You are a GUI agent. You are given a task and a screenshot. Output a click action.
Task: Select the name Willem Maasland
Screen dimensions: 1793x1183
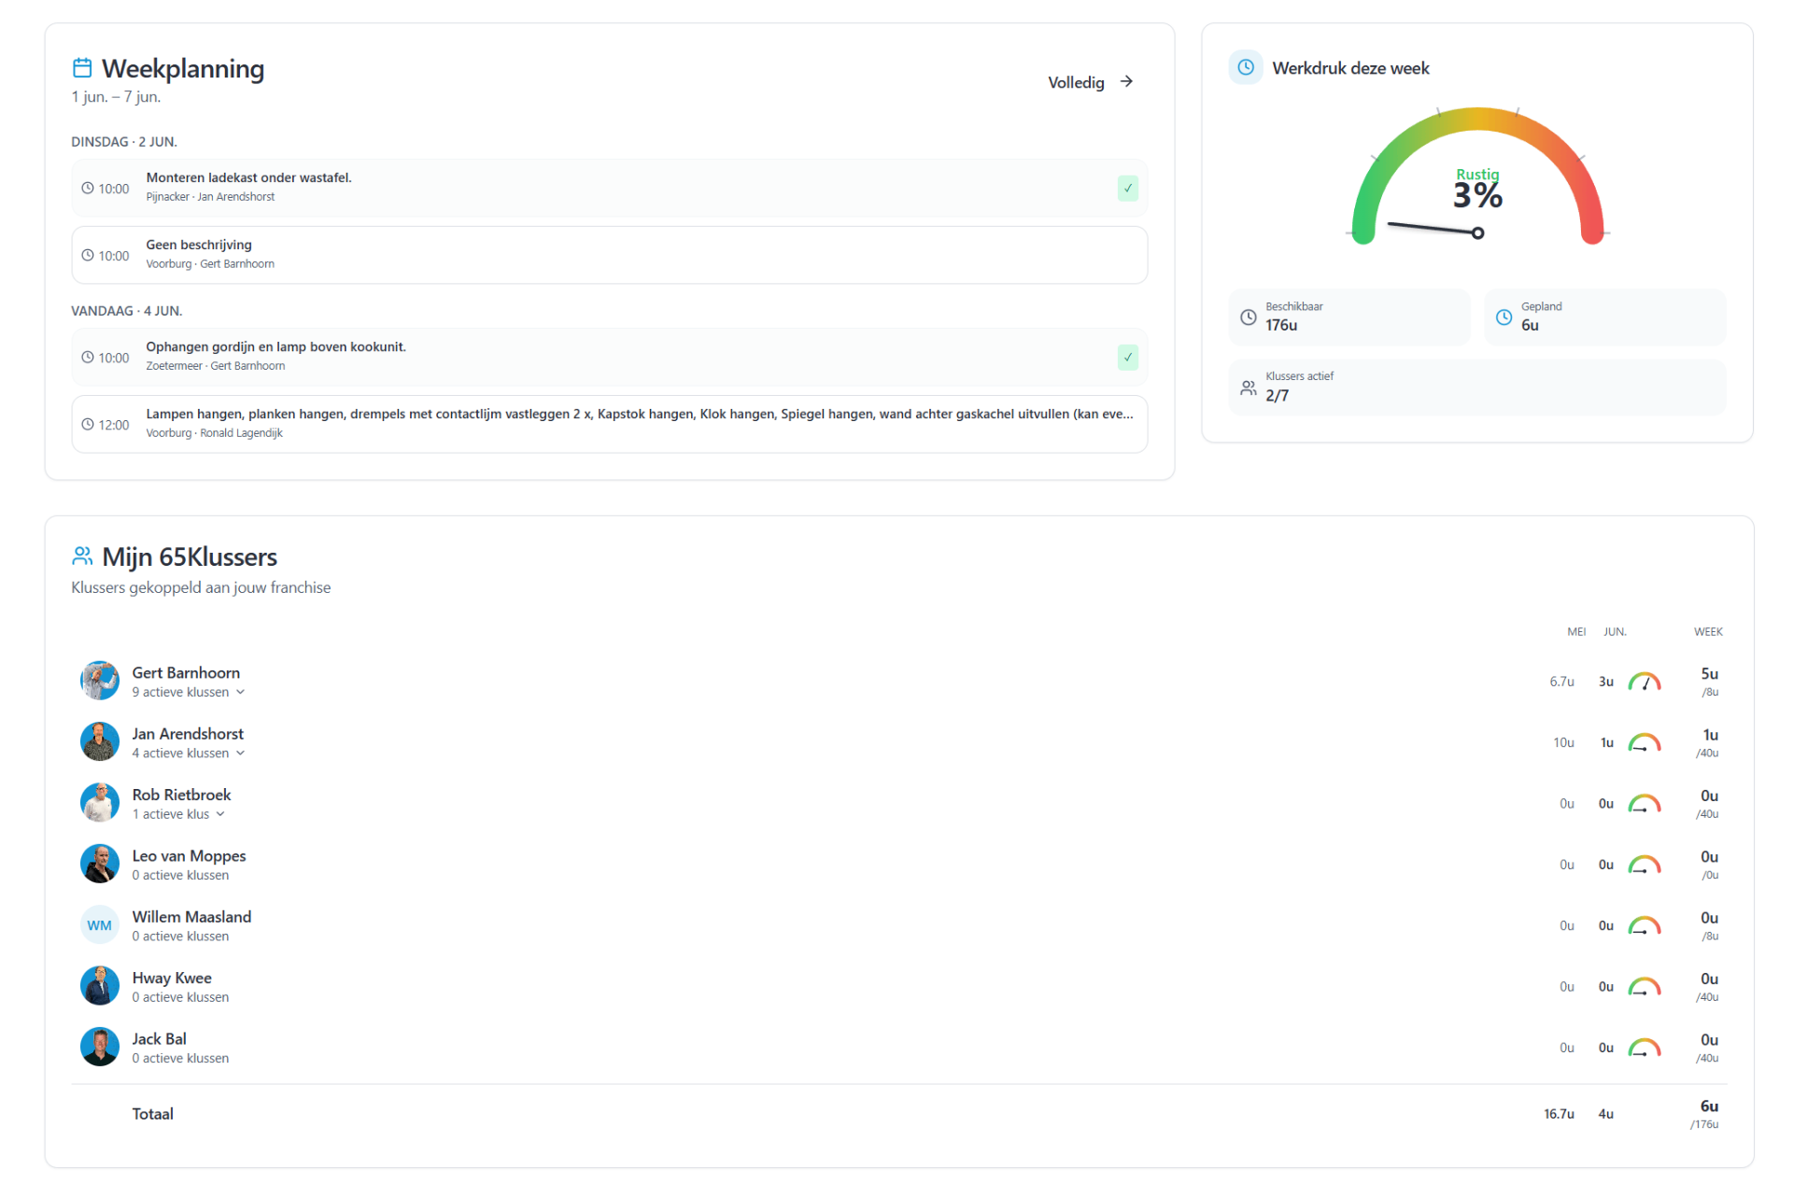191,917
